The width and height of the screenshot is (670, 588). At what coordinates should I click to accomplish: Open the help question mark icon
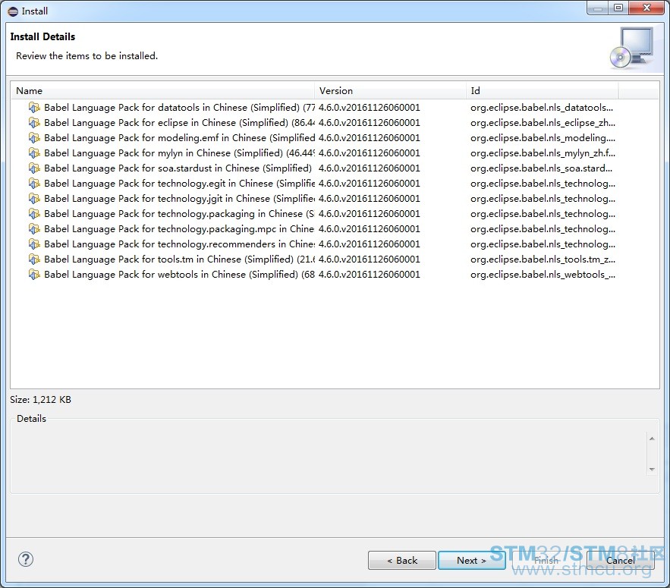click(26, 559)
